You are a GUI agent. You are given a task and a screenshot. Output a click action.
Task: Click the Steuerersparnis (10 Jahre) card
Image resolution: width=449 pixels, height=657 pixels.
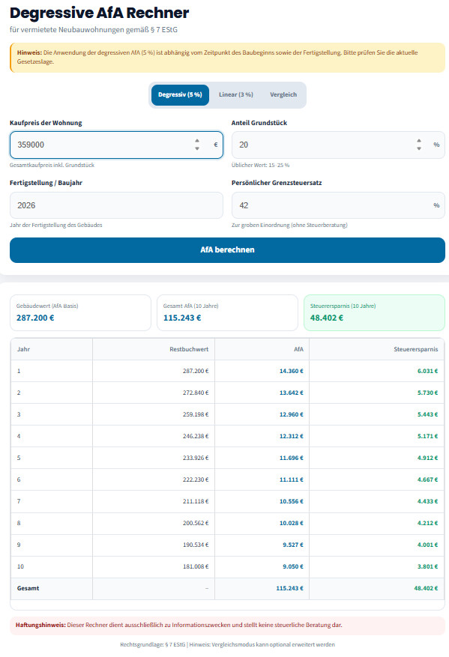click(x=374, y=312)
